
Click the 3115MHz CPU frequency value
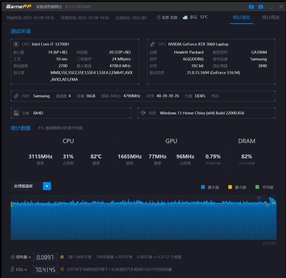[x=40, y=156]
